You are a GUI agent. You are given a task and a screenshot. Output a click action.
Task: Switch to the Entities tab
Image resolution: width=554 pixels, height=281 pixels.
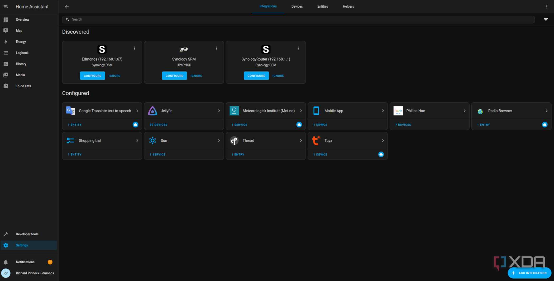tap(323, 6)
